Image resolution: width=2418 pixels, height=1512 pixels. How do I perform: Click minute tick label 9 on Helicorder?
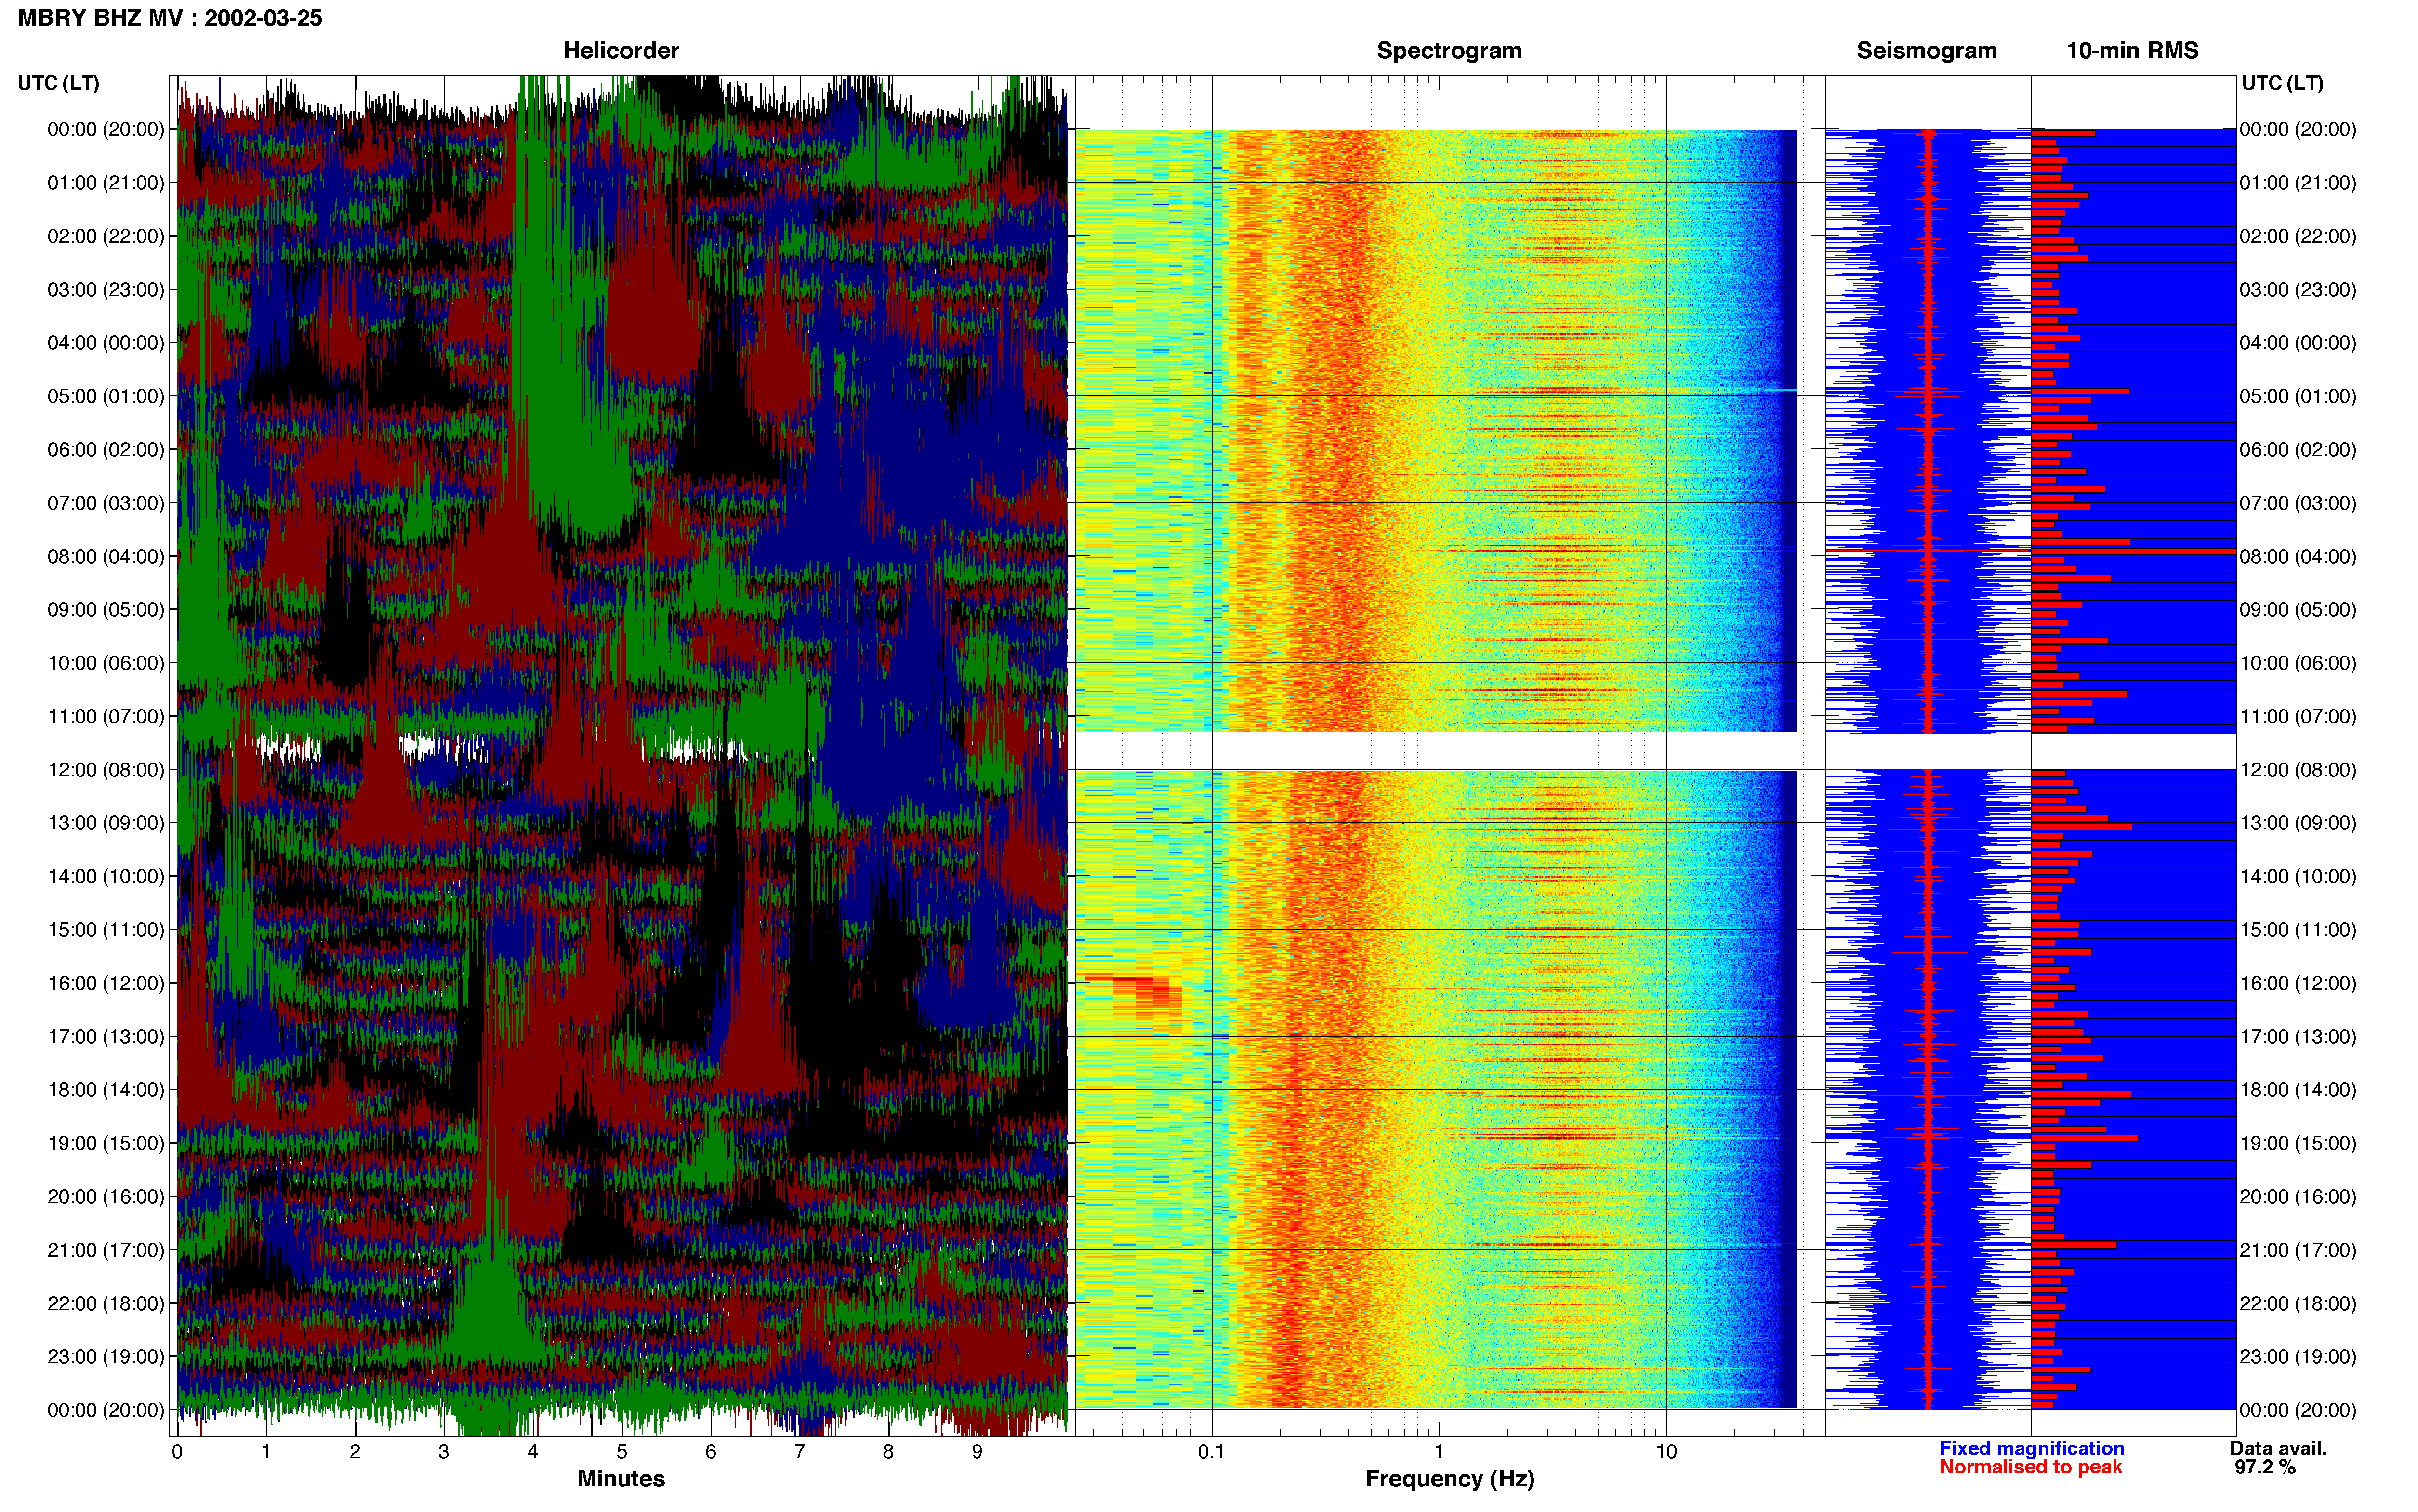click(977, 1452)
